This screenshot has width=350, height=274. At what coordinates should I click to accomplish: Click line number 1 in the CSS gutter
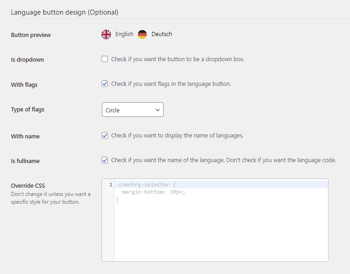[111, 184]
